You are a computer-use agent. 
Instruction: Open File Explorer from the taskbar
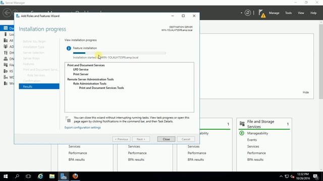(52, 176)
